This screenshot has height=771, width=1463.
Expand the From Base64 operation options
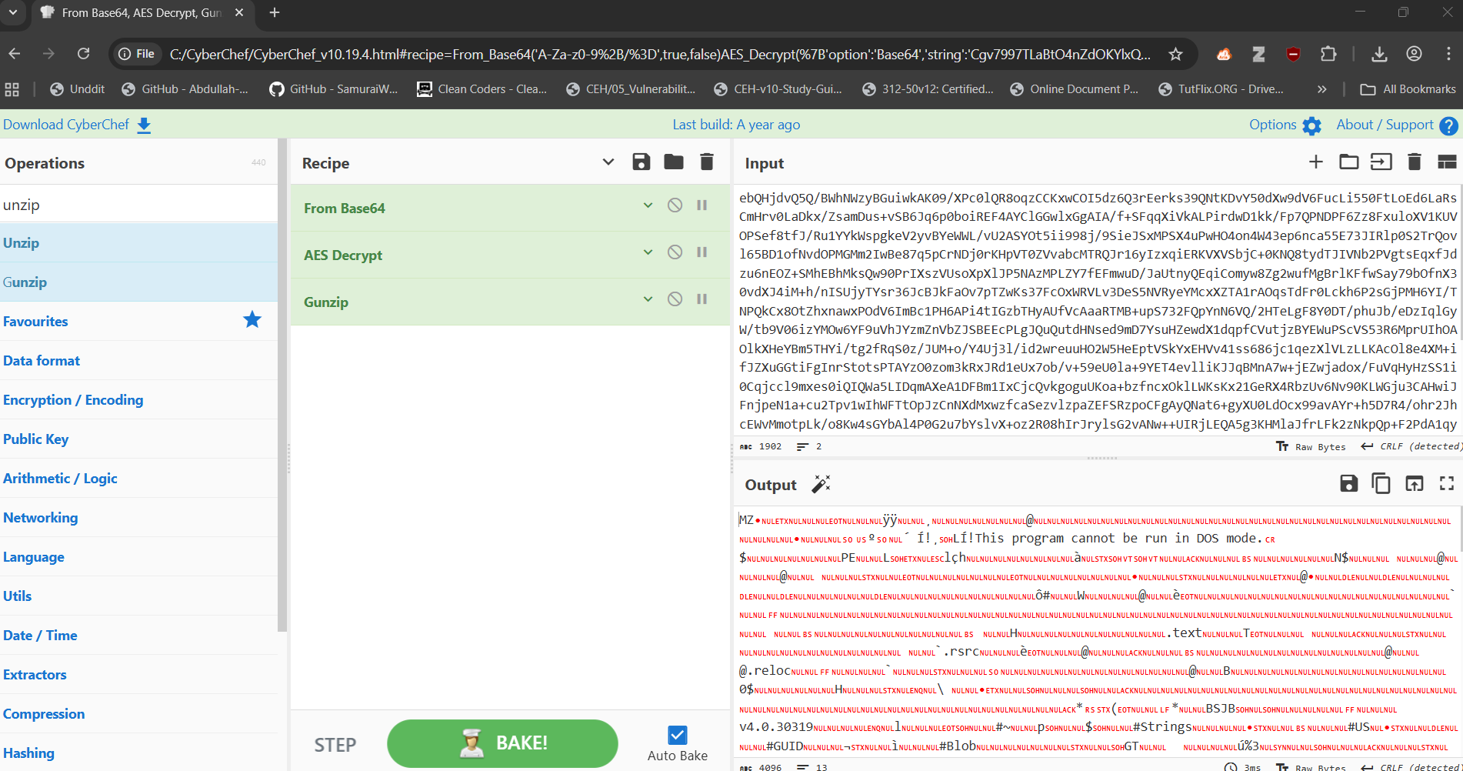pyautogui.click(x=648, y=205)
